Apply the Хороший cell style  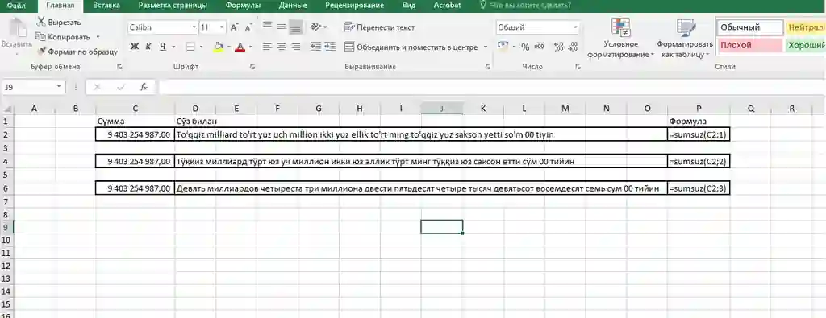806,45
